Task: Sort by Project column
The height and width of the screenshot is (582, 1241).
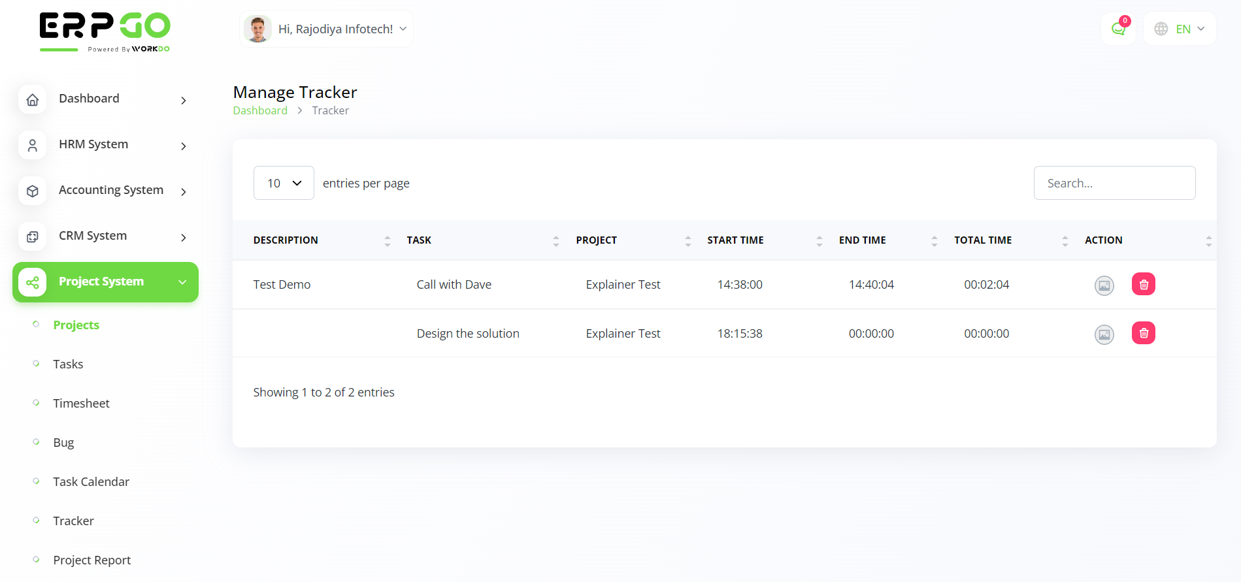Action: point(688,240)
